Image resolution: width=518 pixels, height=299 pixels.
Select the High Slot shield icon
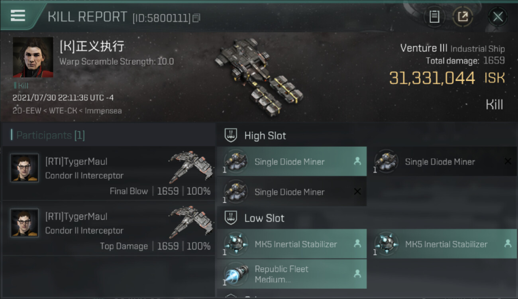click(x=231, y=136)
